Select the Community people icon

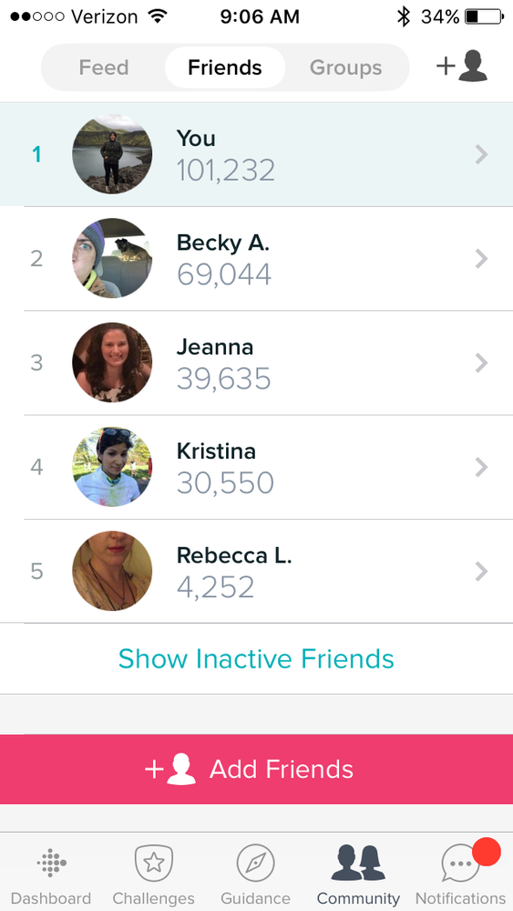coord(358,864)
